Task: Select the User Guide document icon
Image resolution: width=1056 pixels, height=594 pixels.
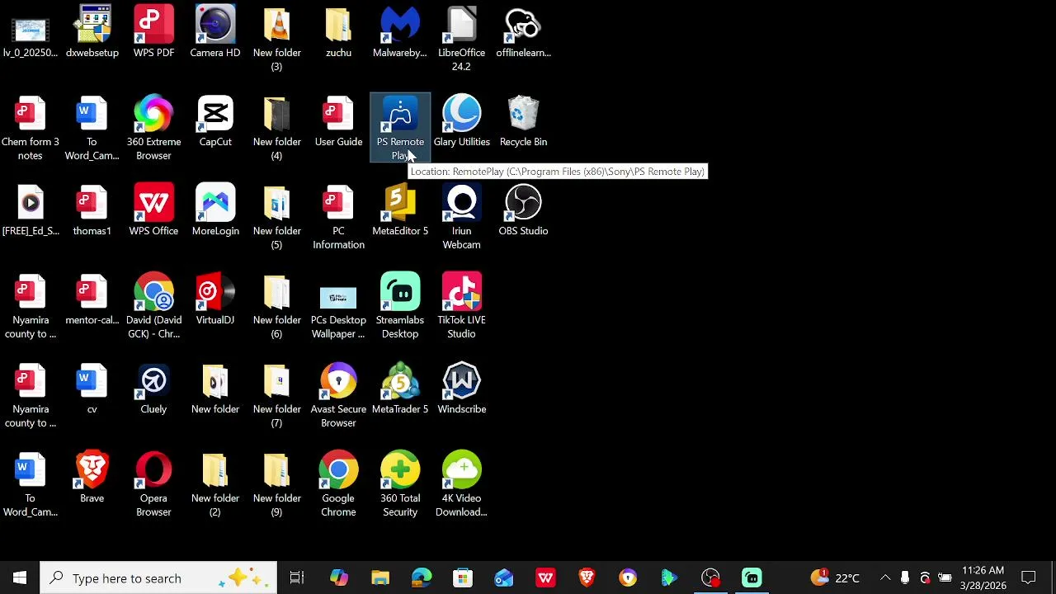Action: pyautogui.click(x=338, y=122)
